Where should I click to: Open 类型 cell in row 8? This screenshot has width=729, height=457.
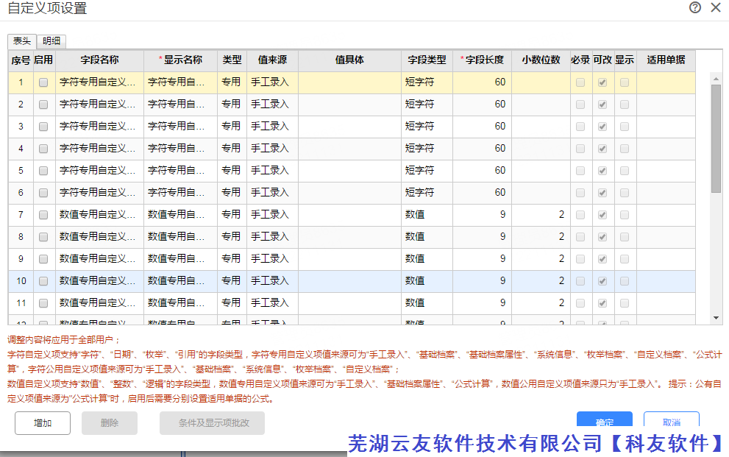tap(232, 237)
